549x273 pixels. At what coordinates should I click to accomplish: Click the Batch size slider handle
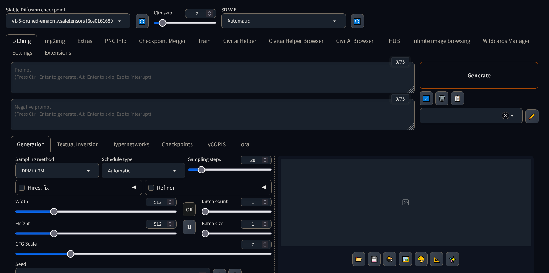click(205, 234)
